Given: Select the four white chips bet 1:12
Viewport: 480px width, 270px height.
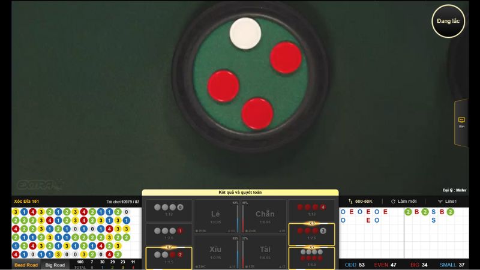Looking at the screenshot, I should [168, 210].
